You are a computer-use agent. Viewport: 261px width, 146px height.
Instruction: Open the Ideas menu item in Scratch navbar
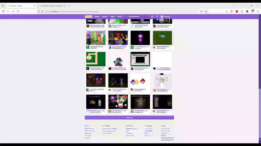(113, 16)
